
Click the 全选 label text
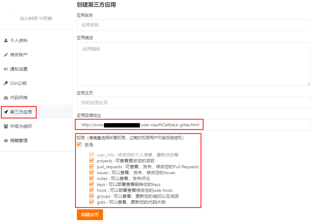[89, 145]
